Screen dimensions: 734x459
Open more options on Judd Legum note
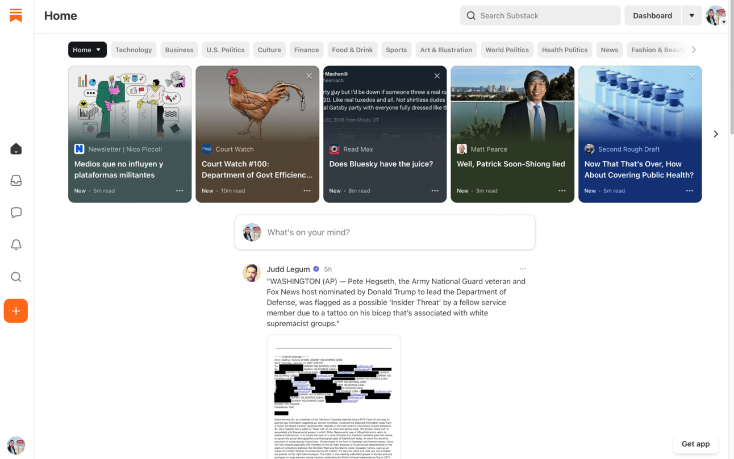pyautogui.click(x=523, y=269)
